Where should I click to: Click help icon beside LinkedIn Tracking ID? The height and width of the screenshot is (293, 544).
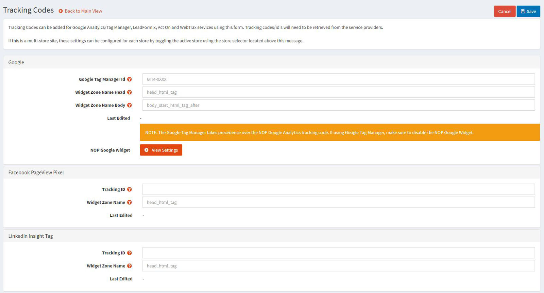coord(130,253)
